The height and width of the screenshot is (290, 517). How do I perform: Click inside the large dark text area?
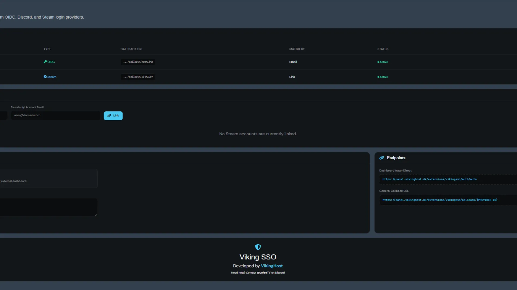pos(48,207)
